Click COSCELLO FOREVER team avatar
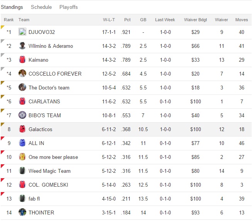 [x=22, y=74]
